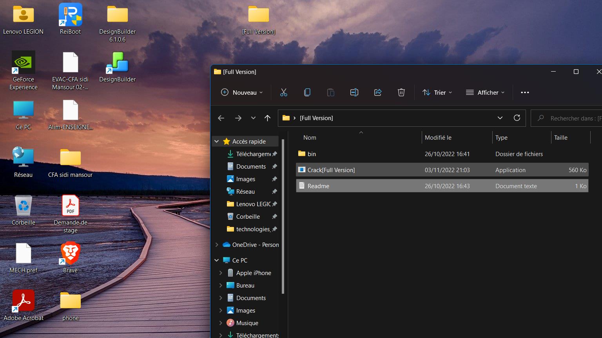Navigate back with the left arrow

(221, 118)
